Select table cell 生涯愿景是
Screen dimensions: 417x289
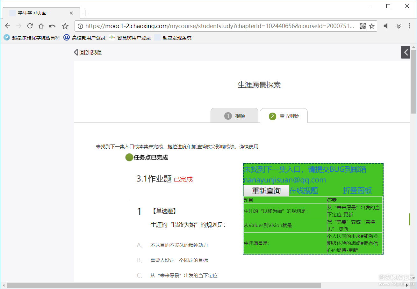[x=285, y=243]
